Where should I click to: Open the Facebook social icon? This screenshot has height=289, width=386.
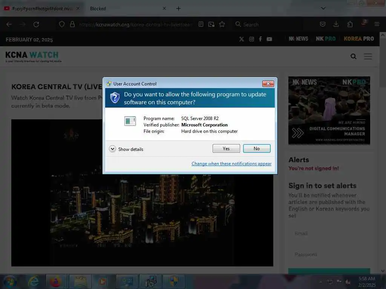tap(260, 39)
